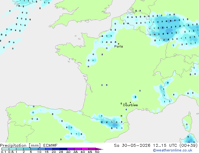Click the weatheronline.co.uk copyright link

[173, 150]
